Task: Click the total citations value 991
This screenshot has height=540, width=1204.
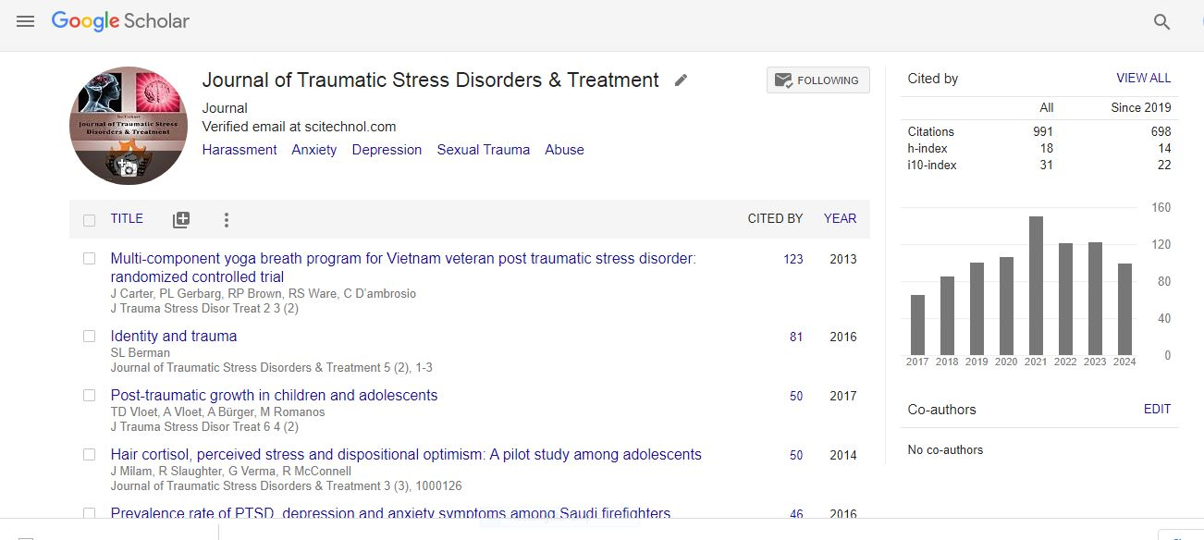Action: [1043, 132]
